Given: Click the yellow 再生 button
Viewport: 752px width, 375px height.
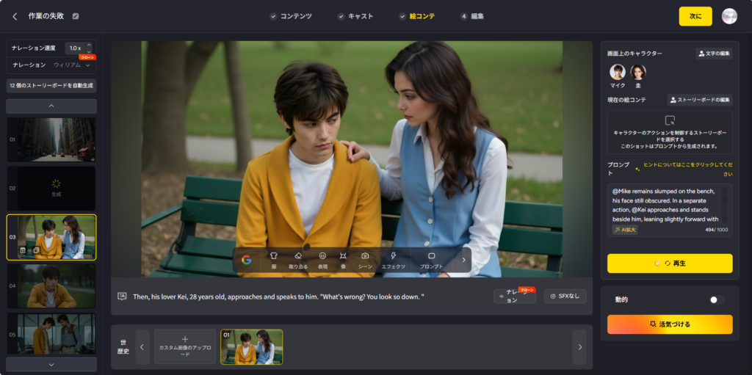Looking at the screenshot, I should coord(669,263).
